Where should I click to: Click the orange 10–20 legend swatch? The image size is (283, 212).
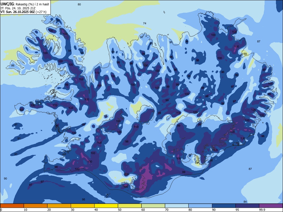(36, 206)
